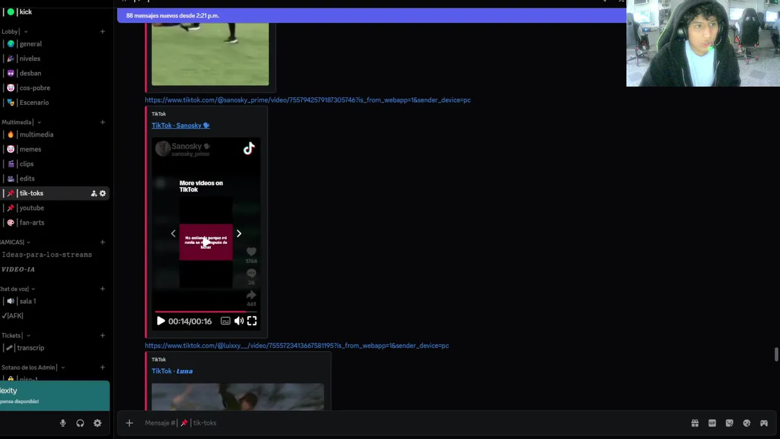Open the TikTok · Luna embed title
Image resolution: width=780 pixels, height=439 pixels.
click(172, 371)
